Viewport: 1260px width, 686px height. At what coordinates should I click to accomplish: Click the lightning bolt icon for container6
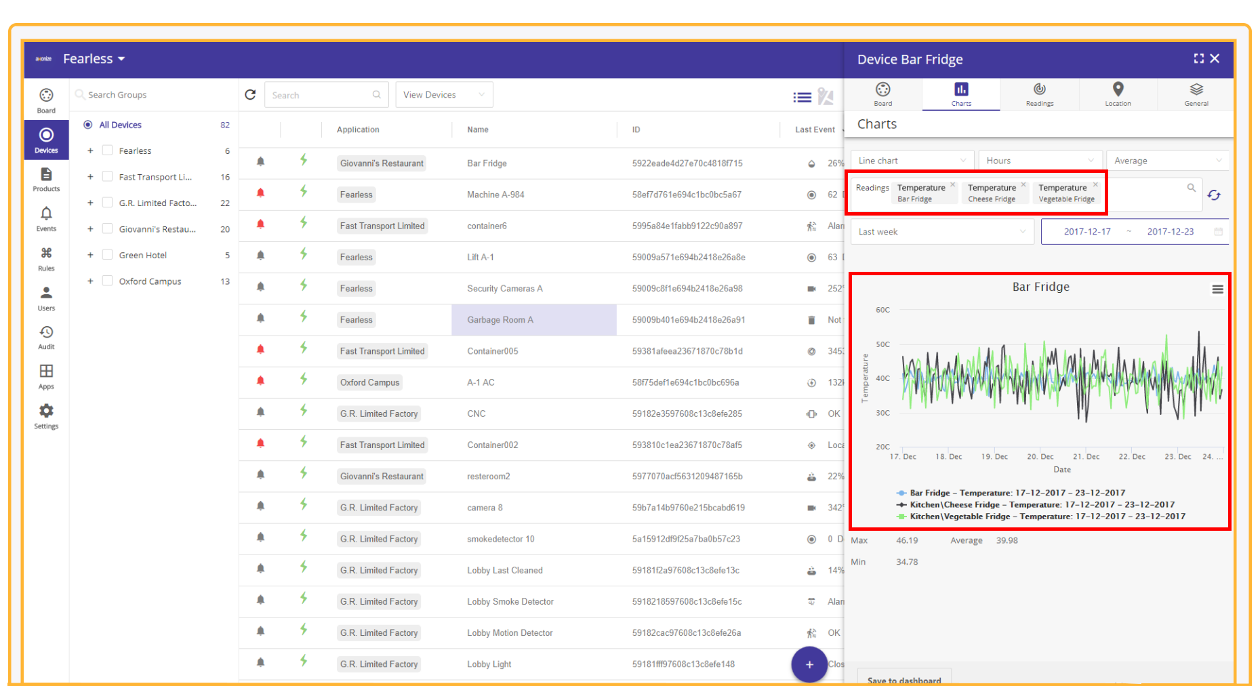coord(304,223)
